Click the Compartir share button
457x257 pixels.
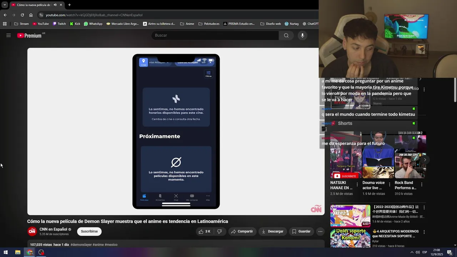[x=242, y=231]
